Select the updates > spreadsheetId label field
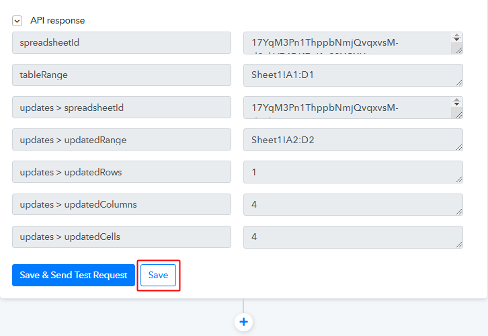The height and width of the screenshot is (336, 488). [121, 108]
